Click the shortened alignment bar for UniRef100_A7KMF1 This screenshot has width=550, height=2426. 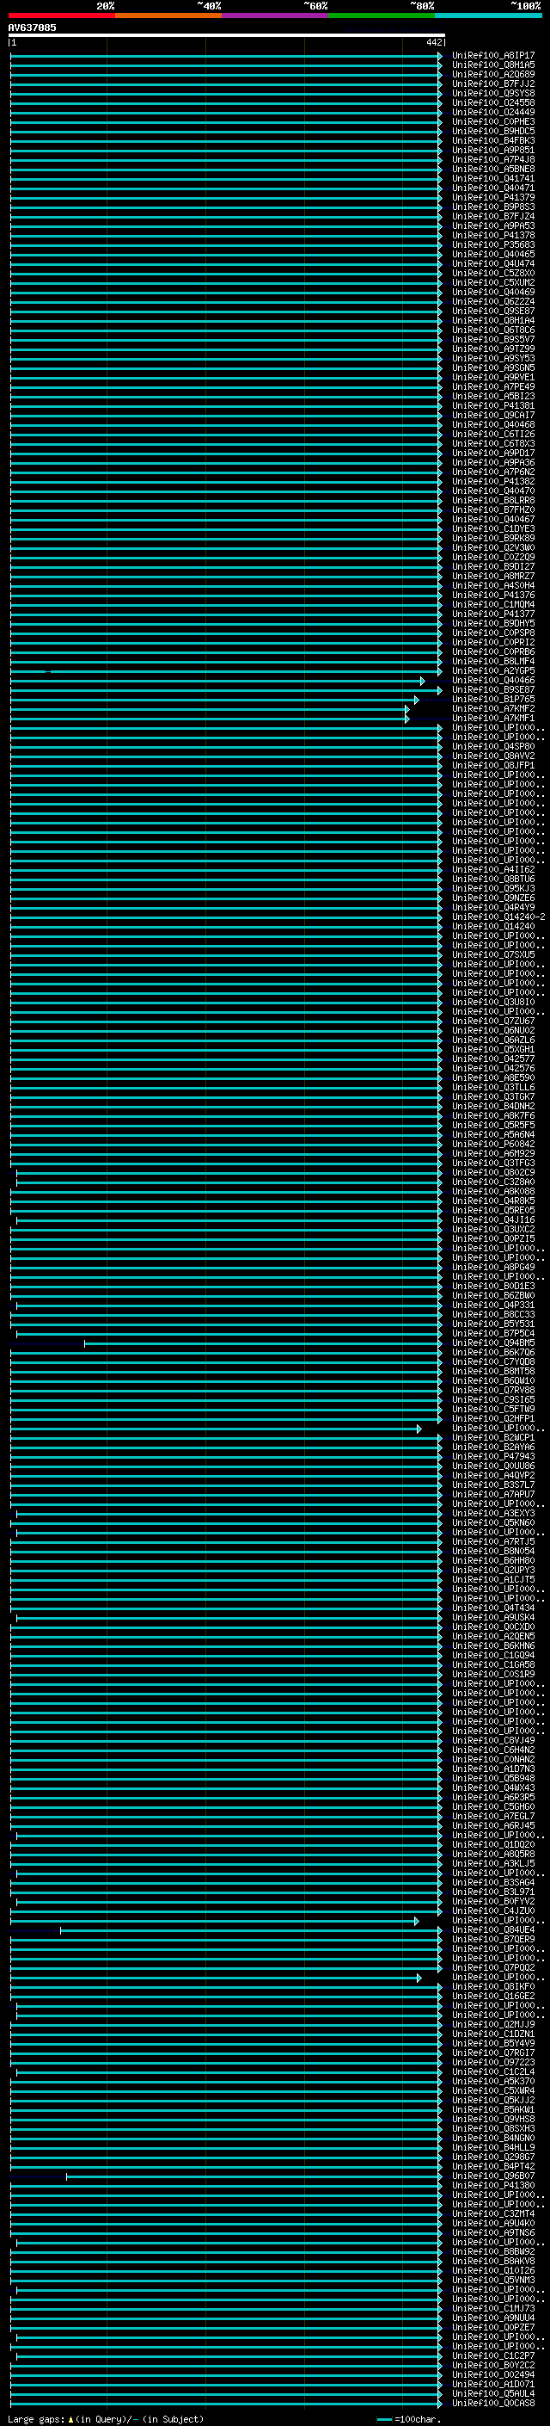(x=209, y=719)
